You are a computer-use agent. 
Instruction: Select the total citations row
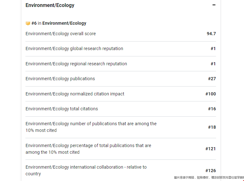pos(121,109)
